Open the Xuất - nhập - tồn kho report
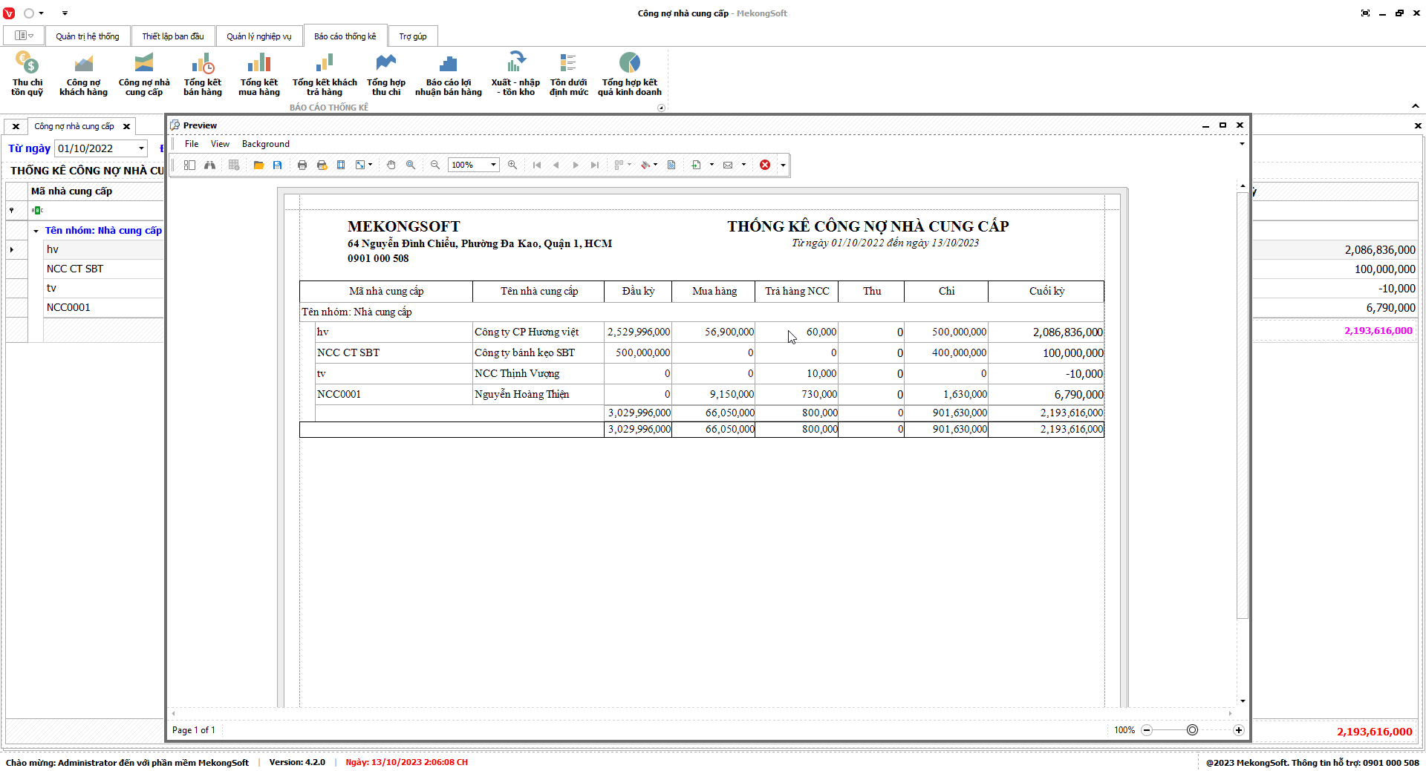 [515, 74]
